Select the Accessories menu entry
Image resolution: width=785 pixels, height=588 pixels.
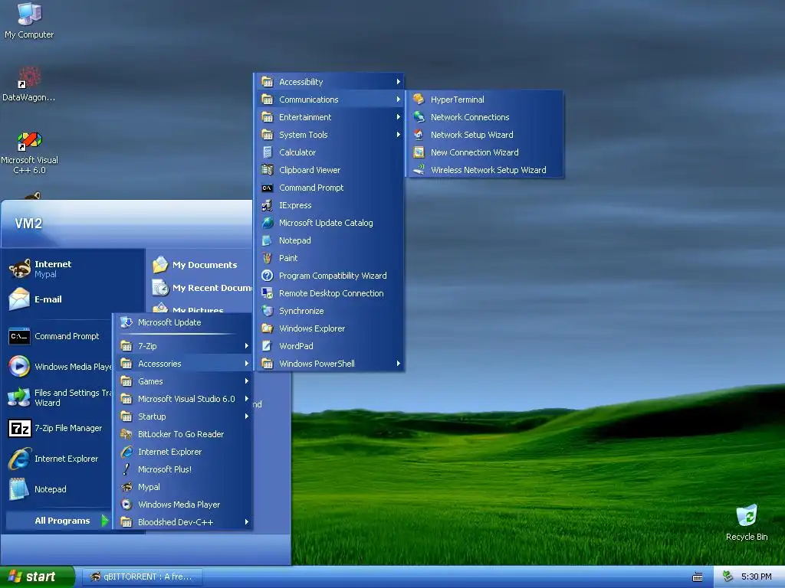(x=183, y=364)
